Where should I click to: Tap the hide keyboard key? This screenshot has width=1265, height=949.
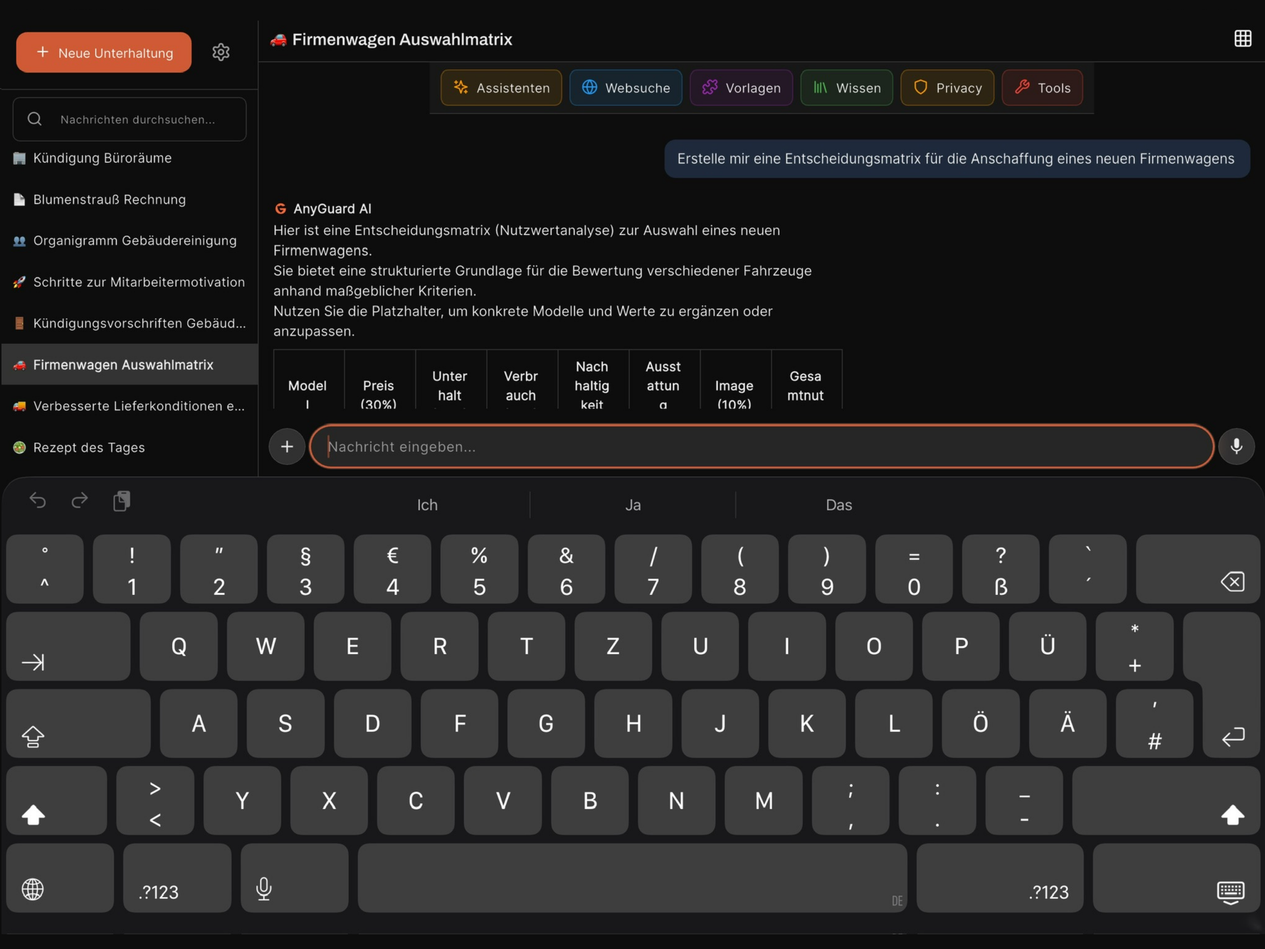click(1176, 878)
